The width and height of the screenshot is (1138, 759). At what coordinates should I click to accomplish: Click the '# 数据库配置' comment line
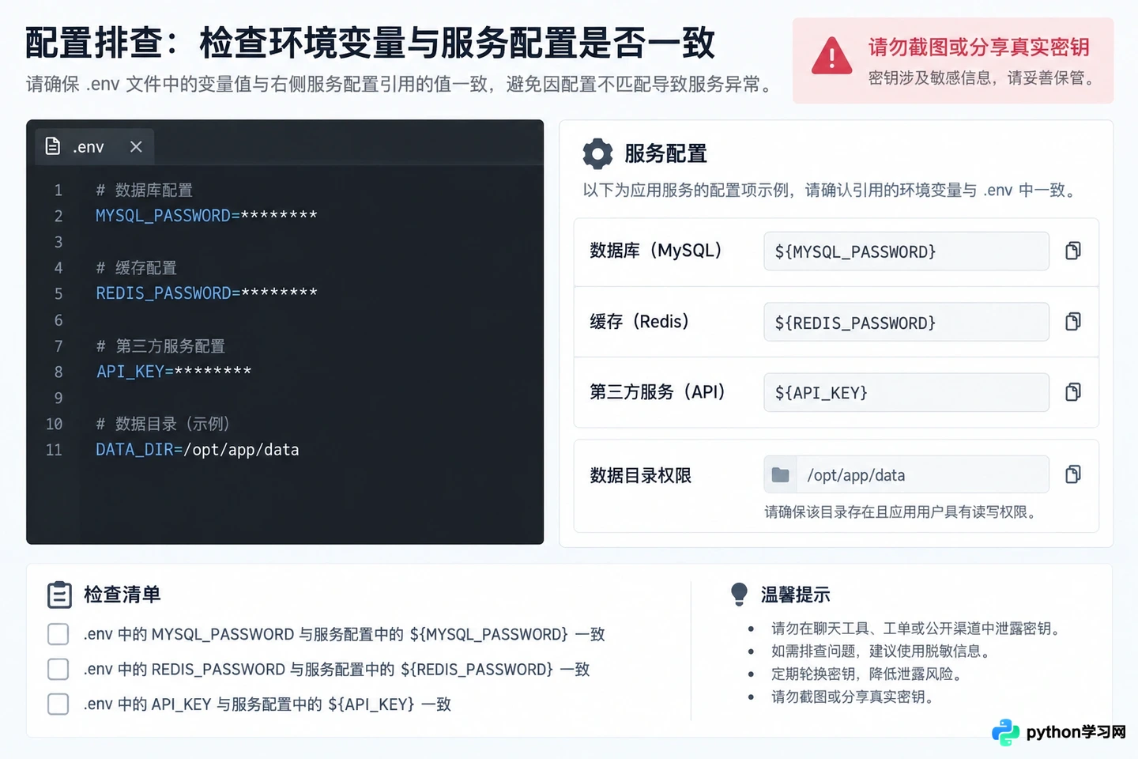[x=144, y=190]
